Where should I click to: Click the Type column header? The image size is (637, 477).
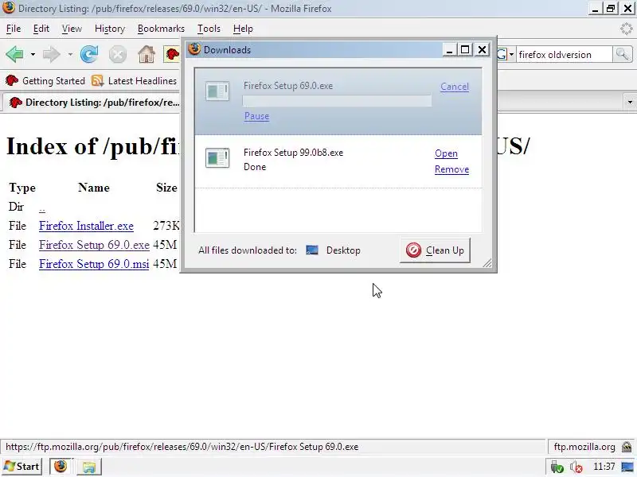coord(22,188)
